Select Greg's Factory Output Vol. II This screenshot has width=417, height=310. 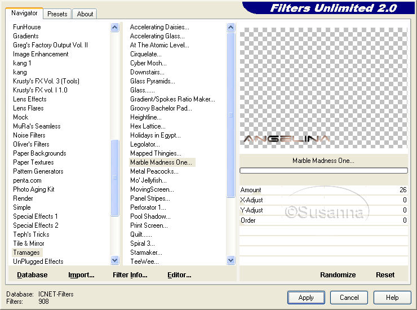(50, 45)
